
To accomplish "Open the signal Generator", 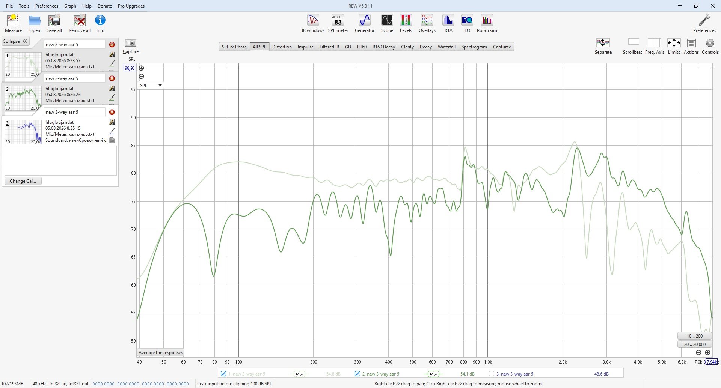I will pos(365,23).
